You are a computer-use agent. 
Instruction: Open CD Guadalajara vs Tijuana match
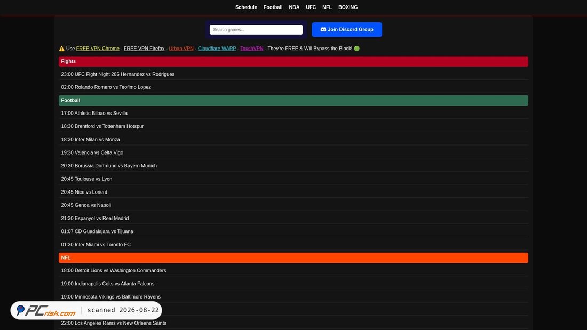[293, 231]
